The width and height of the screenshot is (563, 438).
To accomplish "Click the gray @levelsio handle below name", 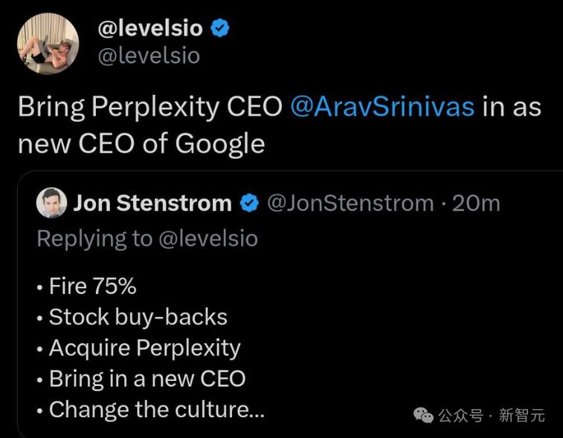I will coord(149,55).
